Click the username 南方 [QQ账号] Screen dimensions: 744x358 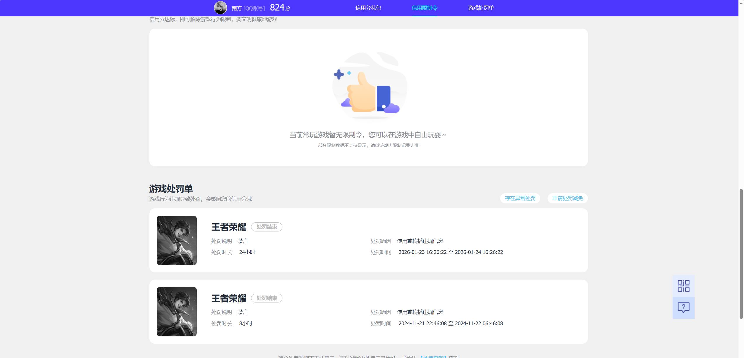click(248, 8)
